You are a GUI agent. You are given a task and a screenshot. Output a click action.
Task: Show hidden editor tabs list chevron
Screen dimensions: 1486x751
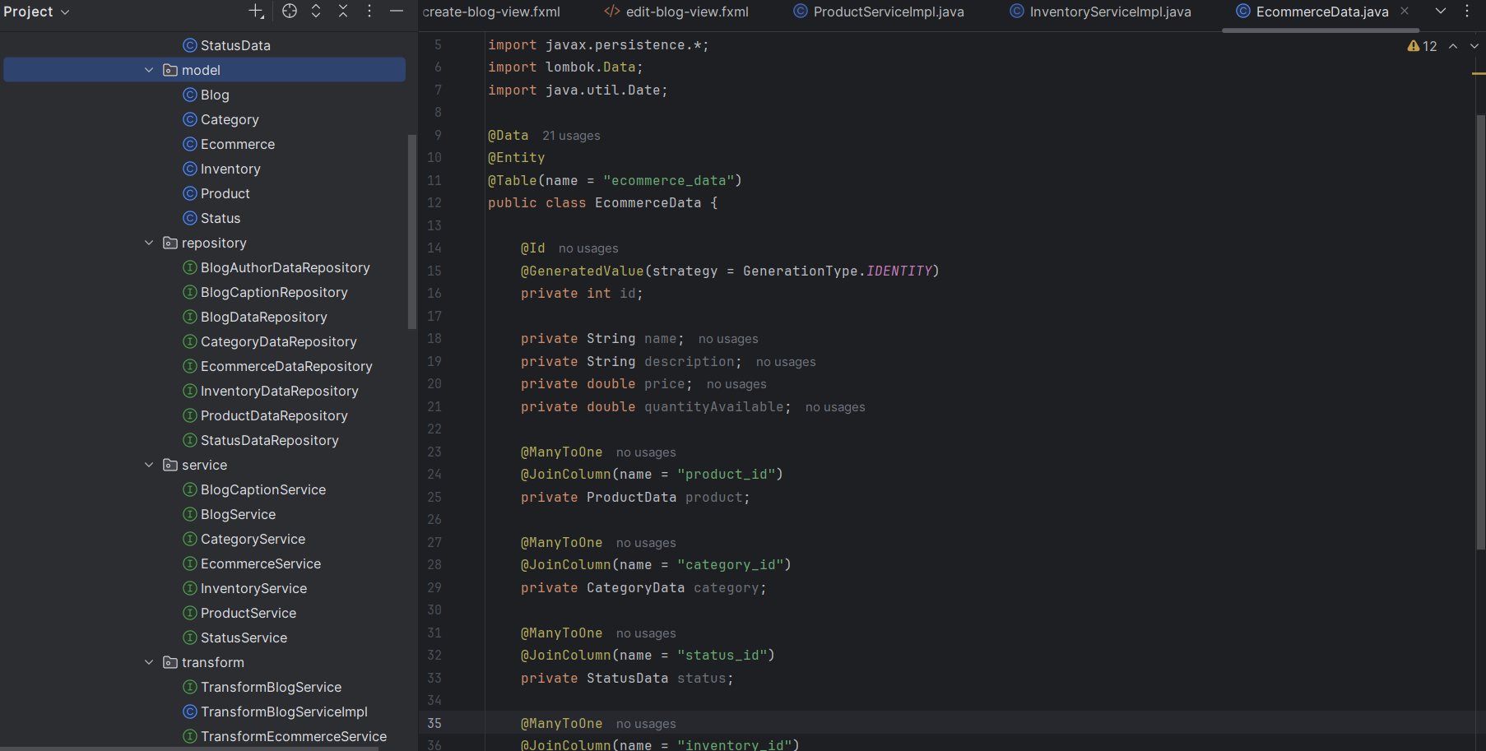[1441, 12]
